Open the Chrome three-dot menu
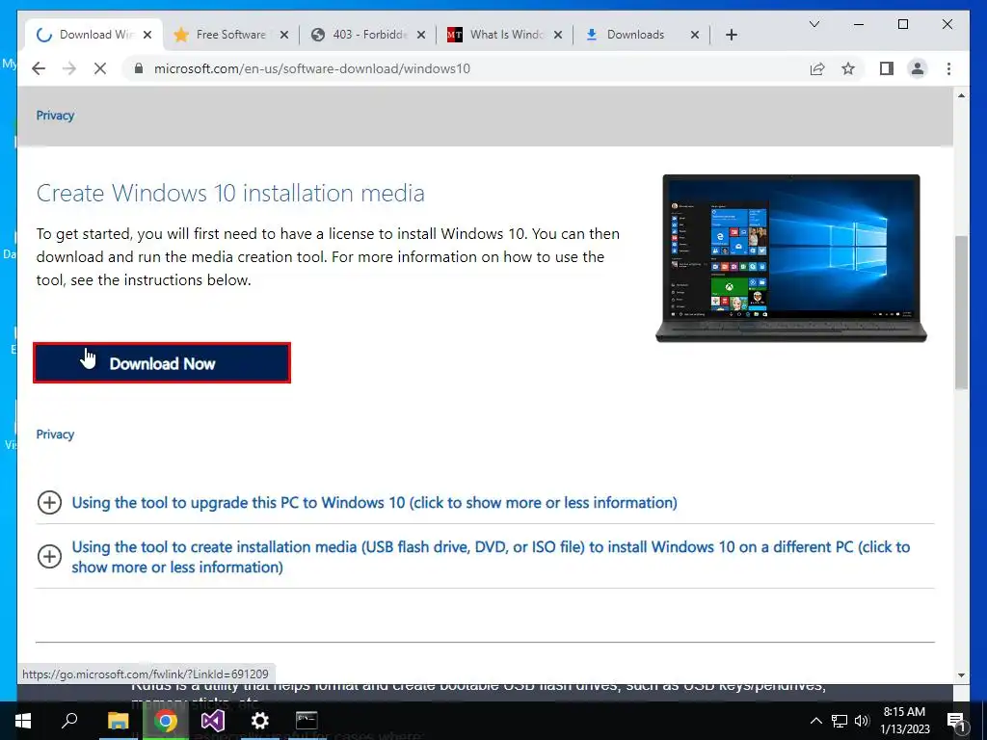The image size is (987, 740). (x=948, y=68)
